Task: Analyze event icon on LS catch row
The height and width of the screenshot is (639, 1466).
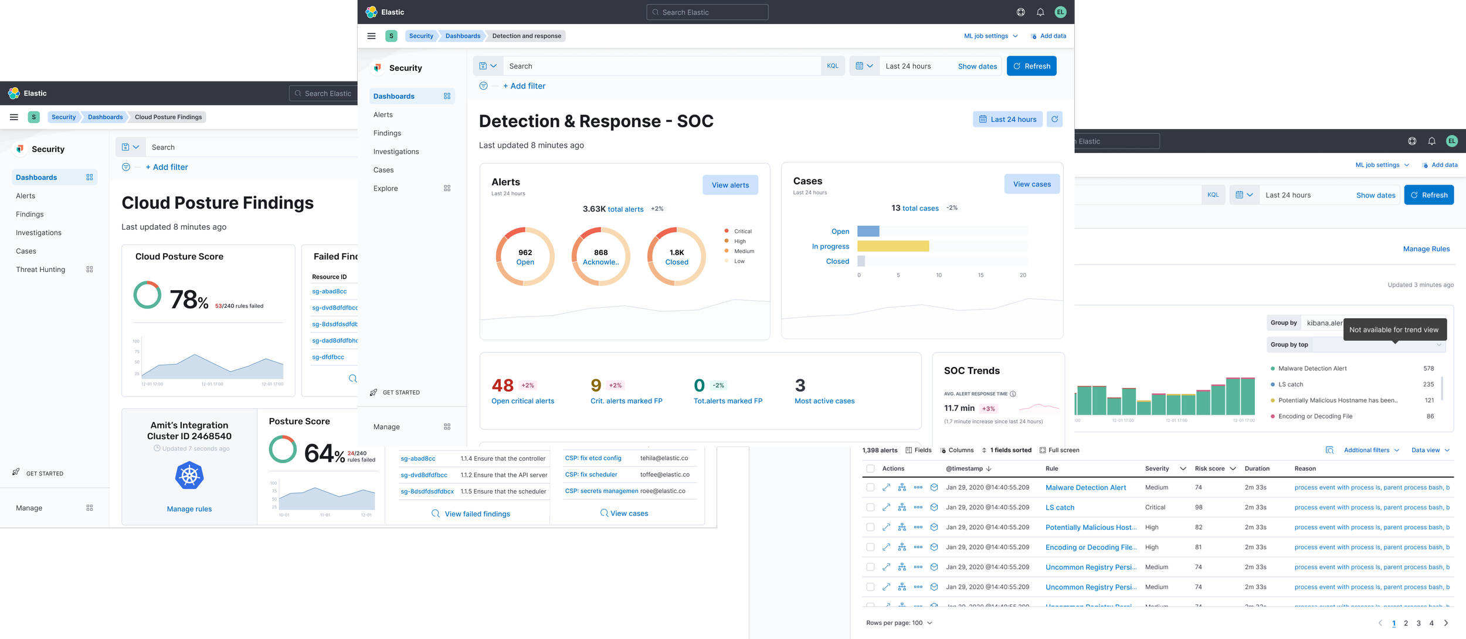Action: pyautogui.click(x=902, y=507)
